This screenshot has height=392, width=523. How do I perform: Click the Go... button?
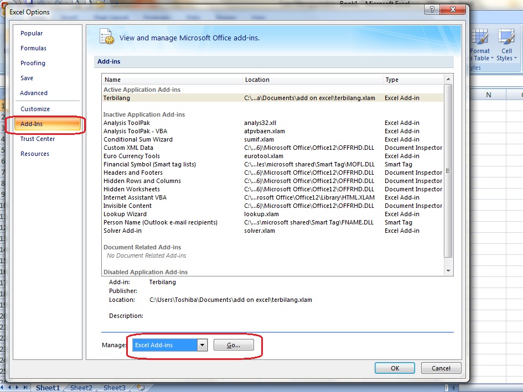234,345
